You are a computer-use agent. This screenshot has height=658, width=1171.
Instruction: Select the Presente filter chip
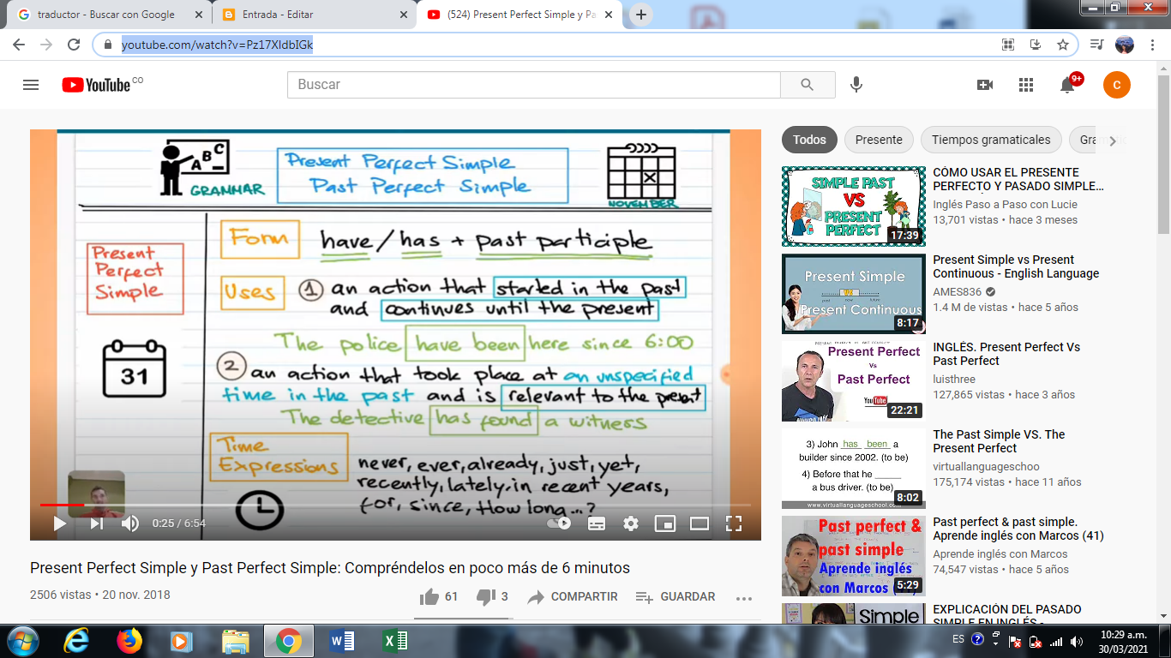(x=879, y=140)
